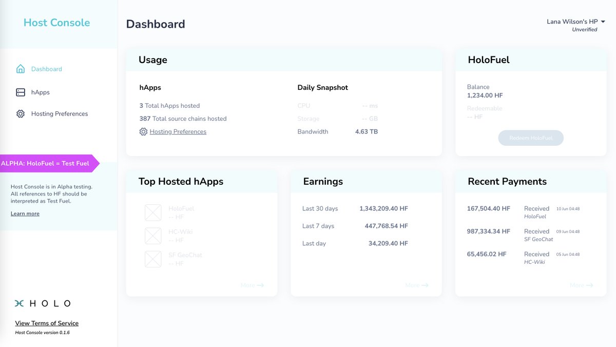The height and width of the screenshot is (347, 616).
Task: Click the Dashboard page heading
Action: coord(156,24)
